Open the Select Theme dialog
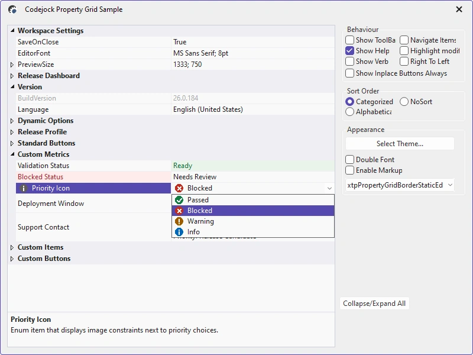Screen dimensions: 473x355 click(x=400, y=144)
